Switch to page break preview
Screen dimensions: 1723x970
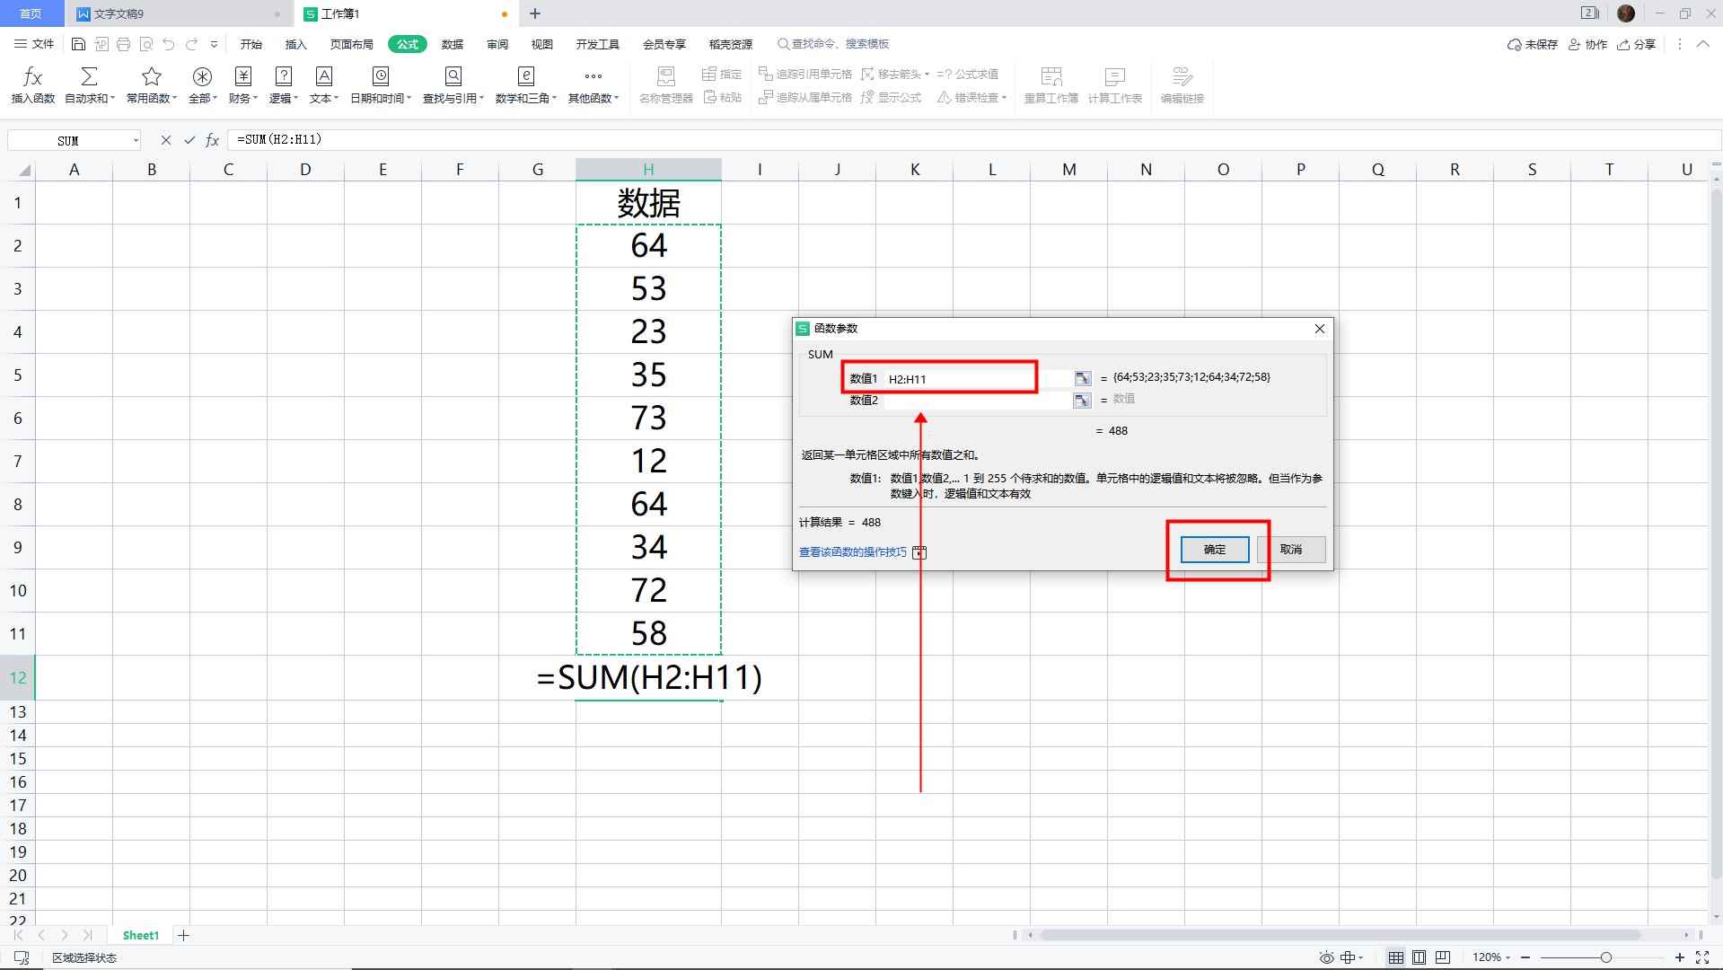1443,957
